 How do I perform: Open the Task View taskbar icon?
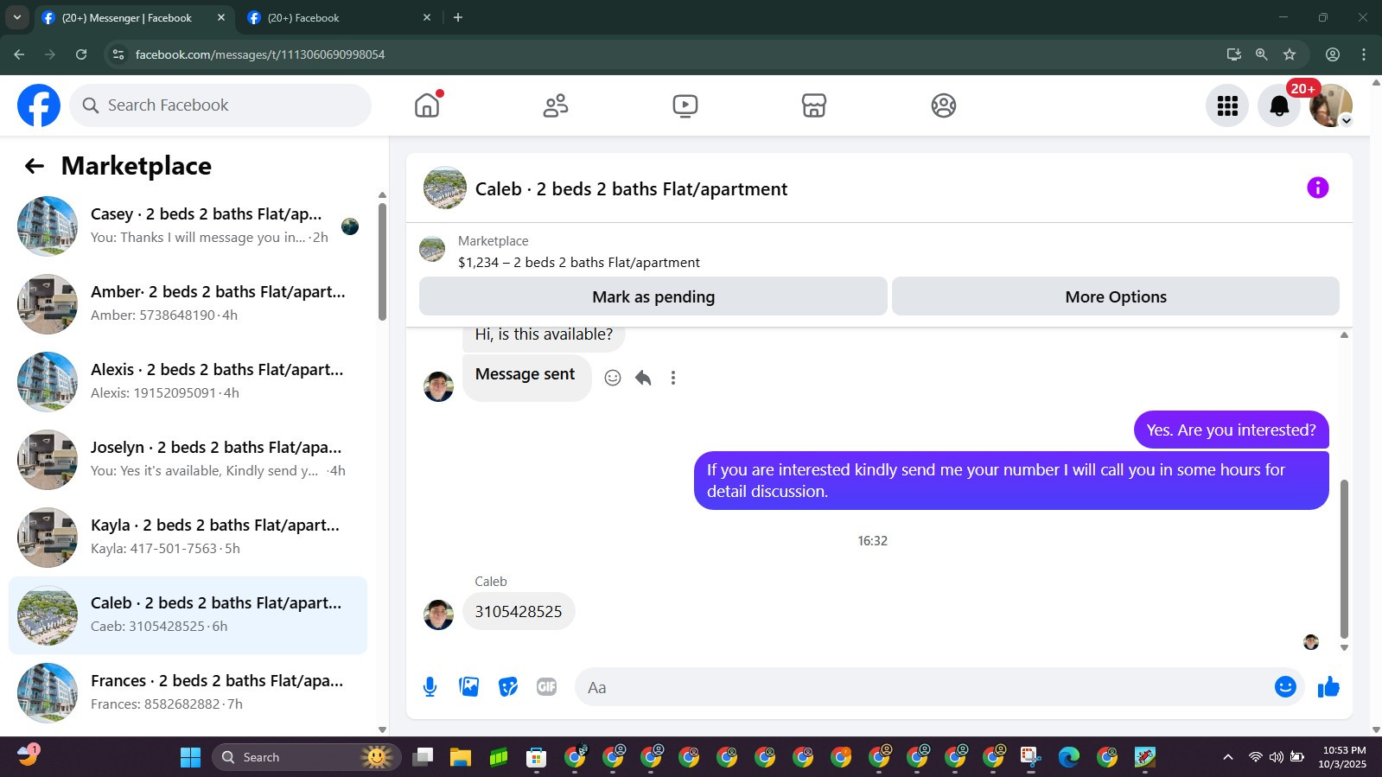[x=422, y=757]
